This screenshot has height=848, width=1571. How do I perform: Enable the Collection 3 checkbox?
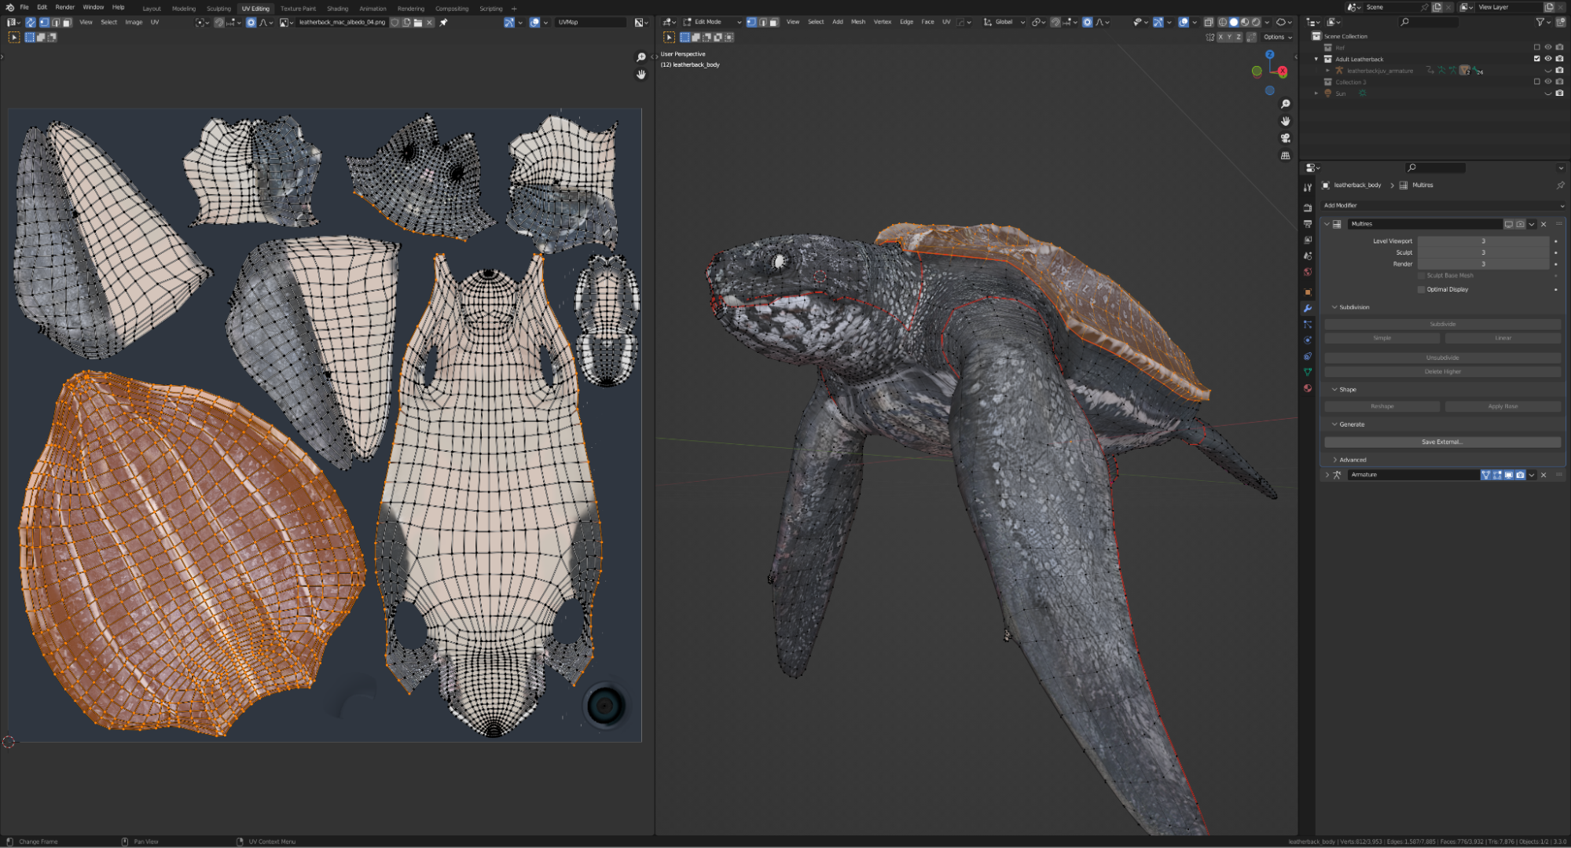click(1537, 82)
